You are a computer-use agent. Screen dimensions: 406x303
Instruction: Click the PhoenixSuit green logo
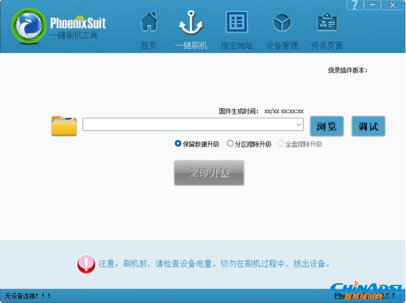pos(29,26)
